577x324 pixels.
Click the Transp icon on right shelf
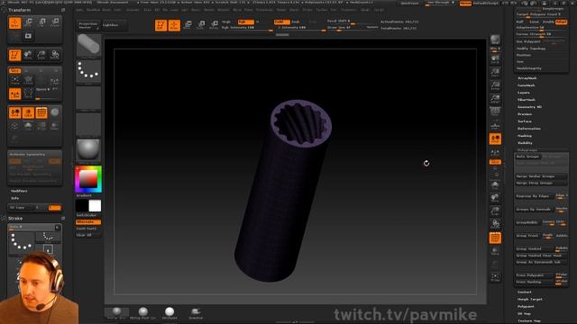pos(495,251)
